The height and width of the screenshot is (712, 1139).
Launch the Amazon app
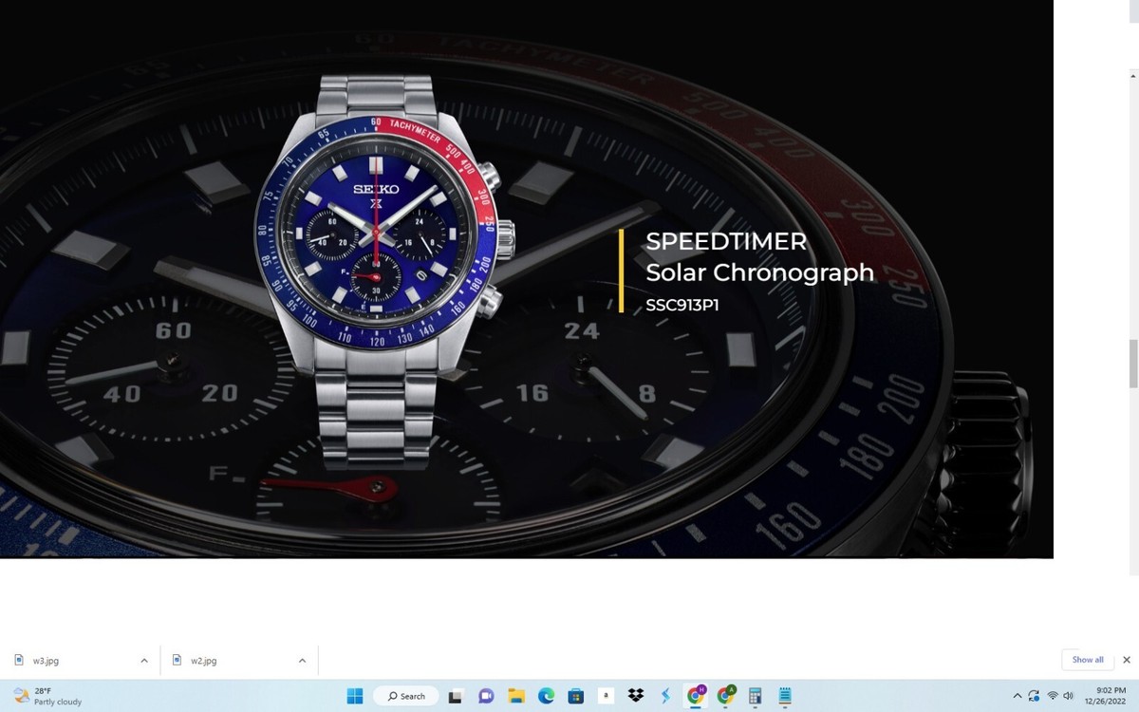(x=606, y=696)
